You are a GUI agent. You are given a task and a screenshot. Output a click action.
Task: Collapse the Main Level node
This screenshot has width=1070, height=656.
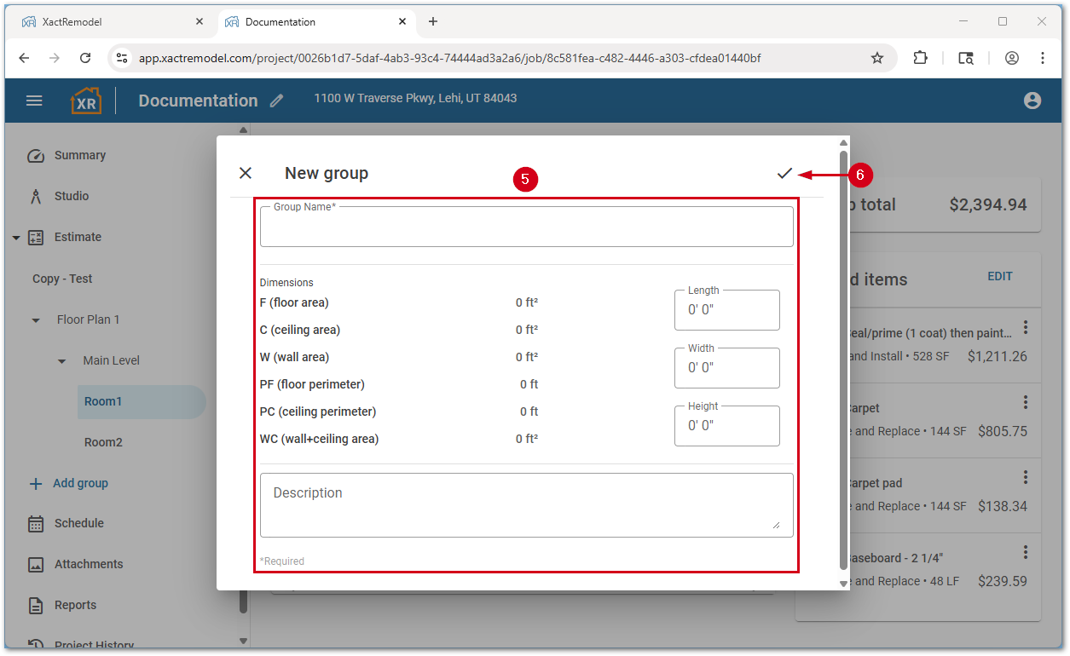[61, 360]
